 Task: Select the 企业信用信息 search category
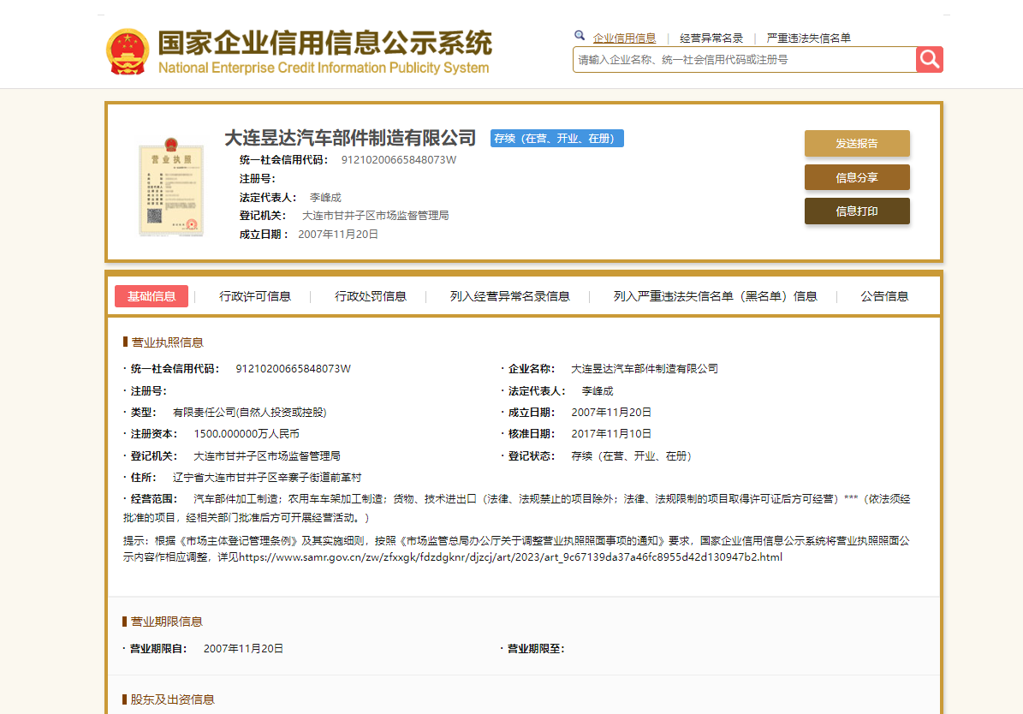click(624, 39)
